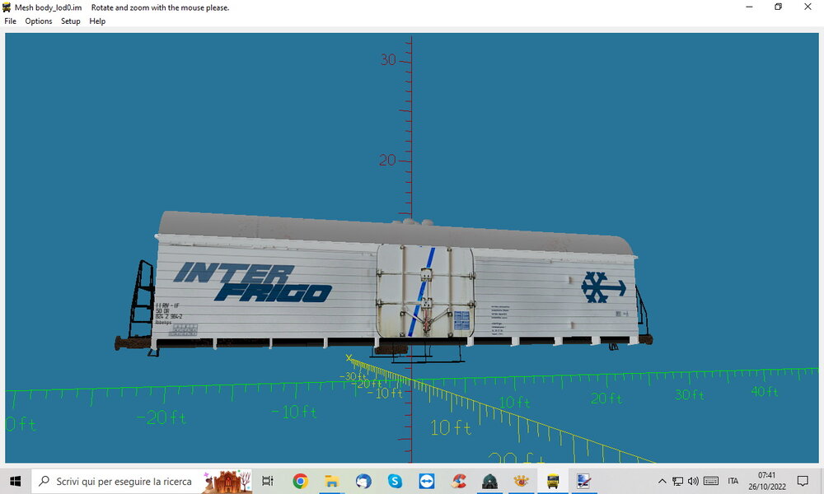Open the notification center
The height and width of the screenshot is (494, 824).
click(803, 481)
